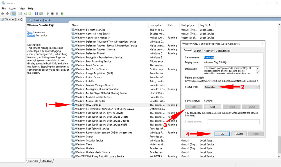Click the Back arrow toolbar icon

3,13
